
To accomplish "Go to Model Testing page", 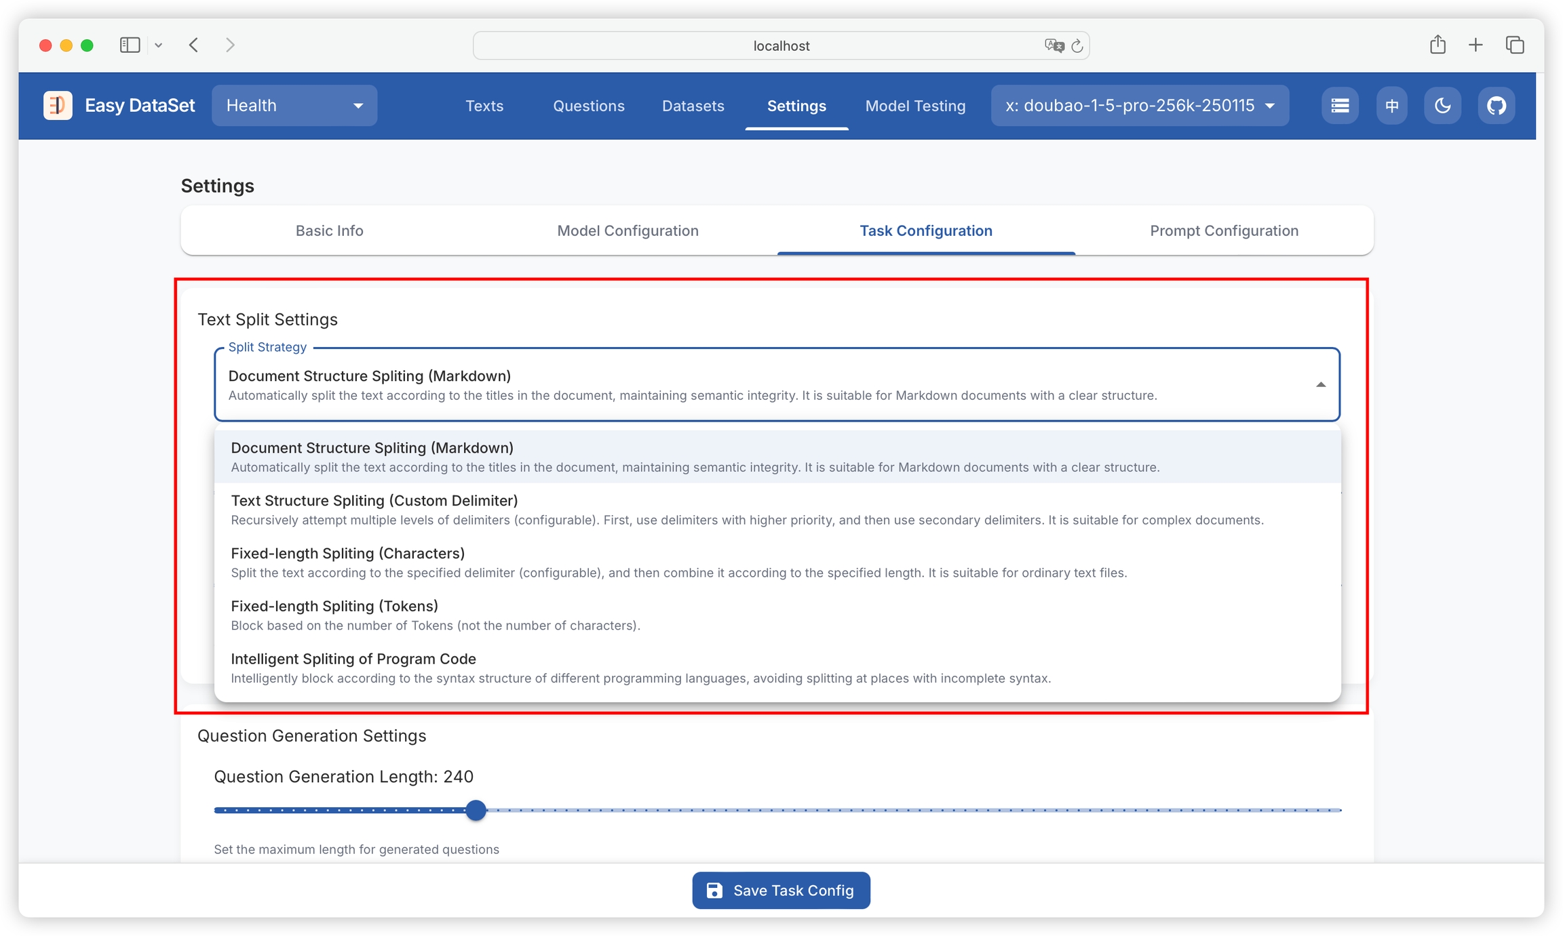I will 915,106.
